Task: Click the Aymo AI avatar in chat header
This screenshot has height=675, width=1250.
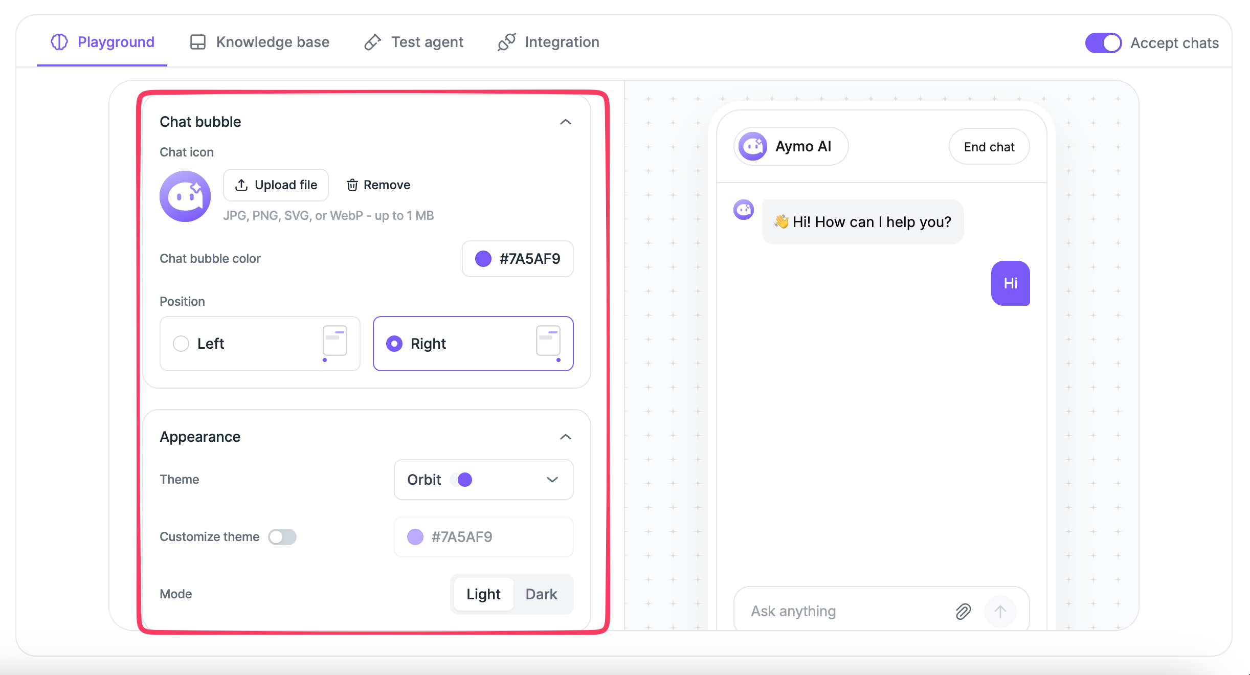Action: pyautogui.click(x=753, y=147)
